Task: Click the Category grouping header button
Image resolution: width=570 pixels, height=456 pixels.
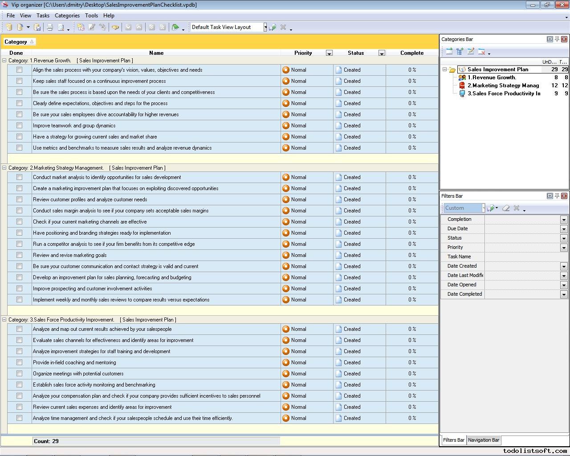Action: (x=19, y=42)
